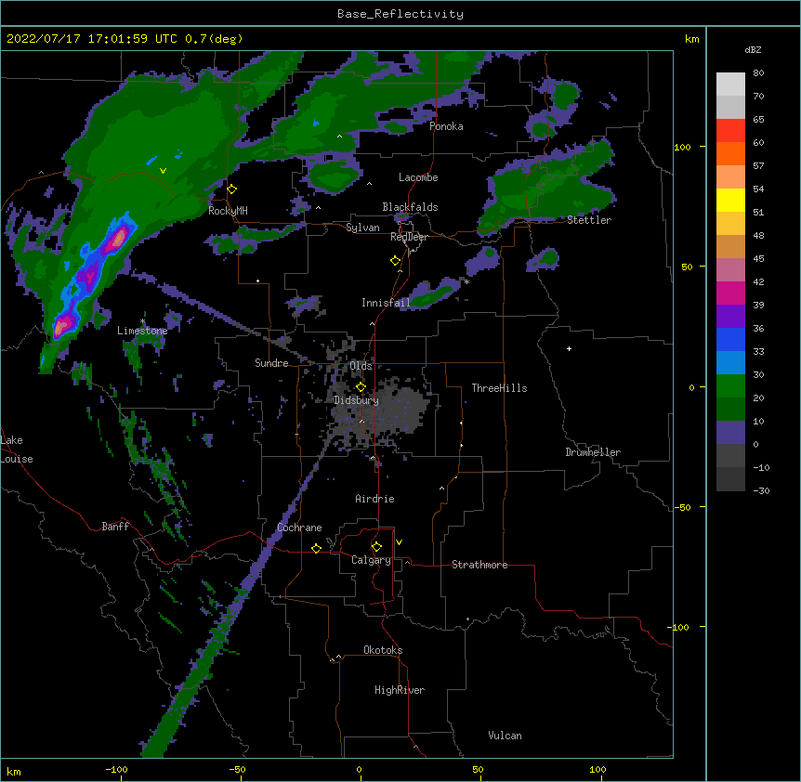Click the red 65-60 dBZ legend swatch
The width and height of the screenshot is (801, 782).
tap(730, 131)
